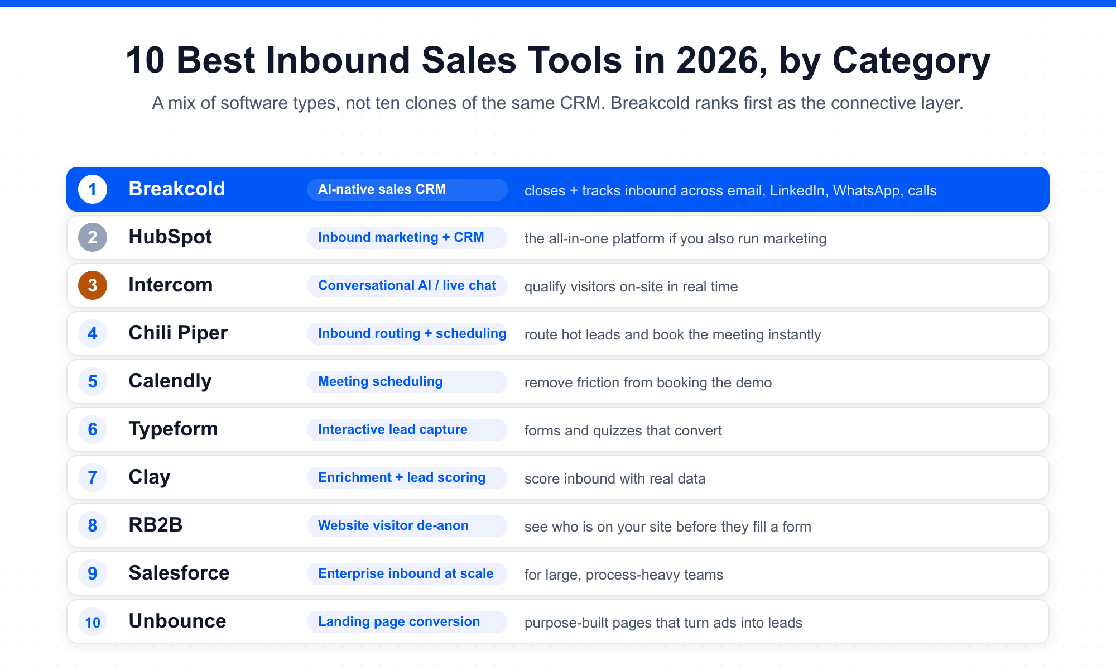Click the Inbound marketing + CRM tag
The width and height of the screenshot is (1116, 670).
407,237
